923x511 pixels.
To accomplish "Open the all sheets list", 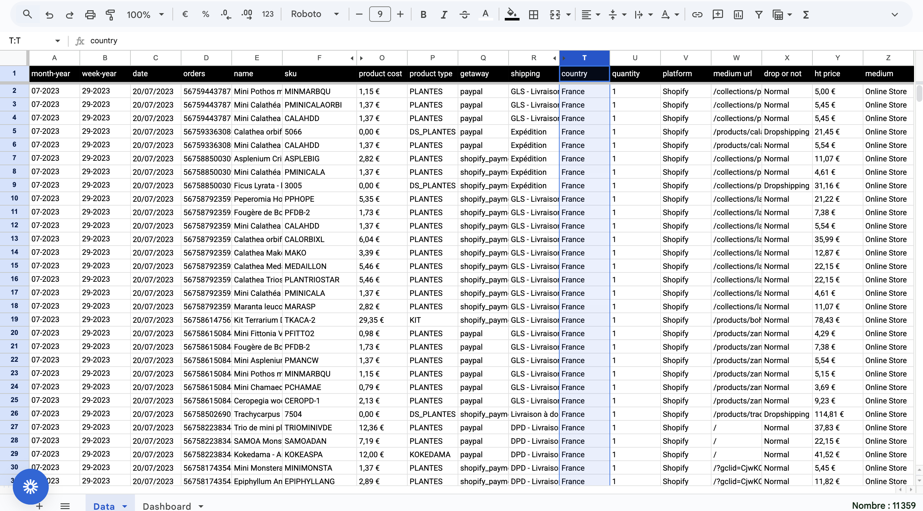I will click(65, 506).
